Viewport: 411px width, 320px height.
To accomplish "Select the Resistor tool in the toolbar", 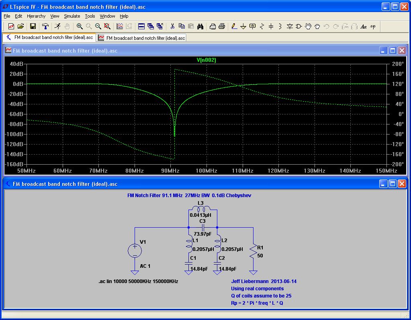I will (262, 26).
